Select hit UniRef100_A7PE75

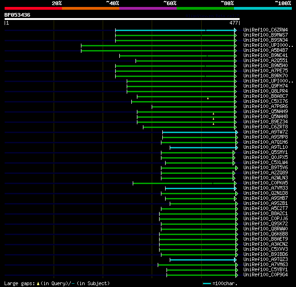pyautogui.click(x=265, y=71)
